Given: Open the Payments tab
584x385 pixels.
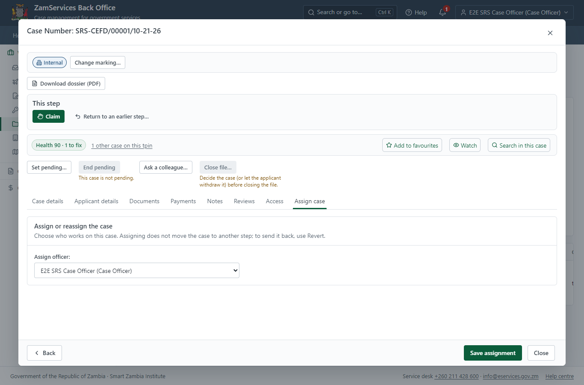Looking at the screenshot, I should click(183, 201).
